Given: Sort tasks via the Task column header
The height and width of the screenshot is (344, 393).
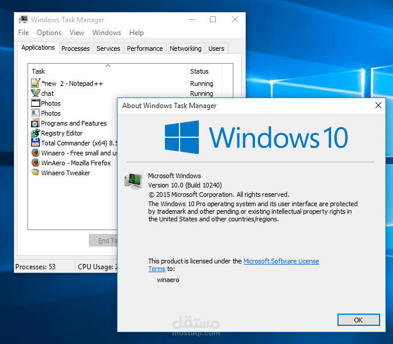Looking at the screenshot, I should 107,71.
